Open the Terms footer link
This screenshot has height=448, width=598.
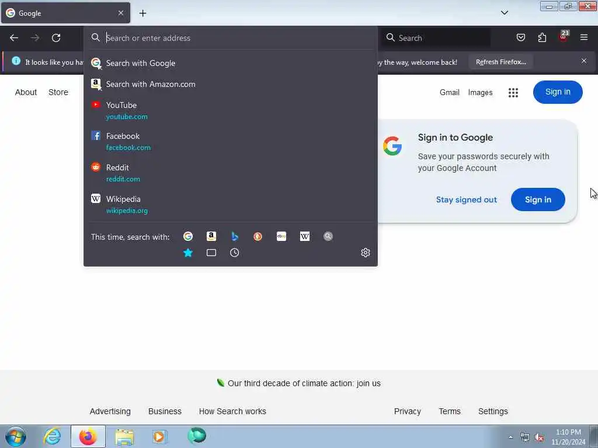(x=450, y=411)
